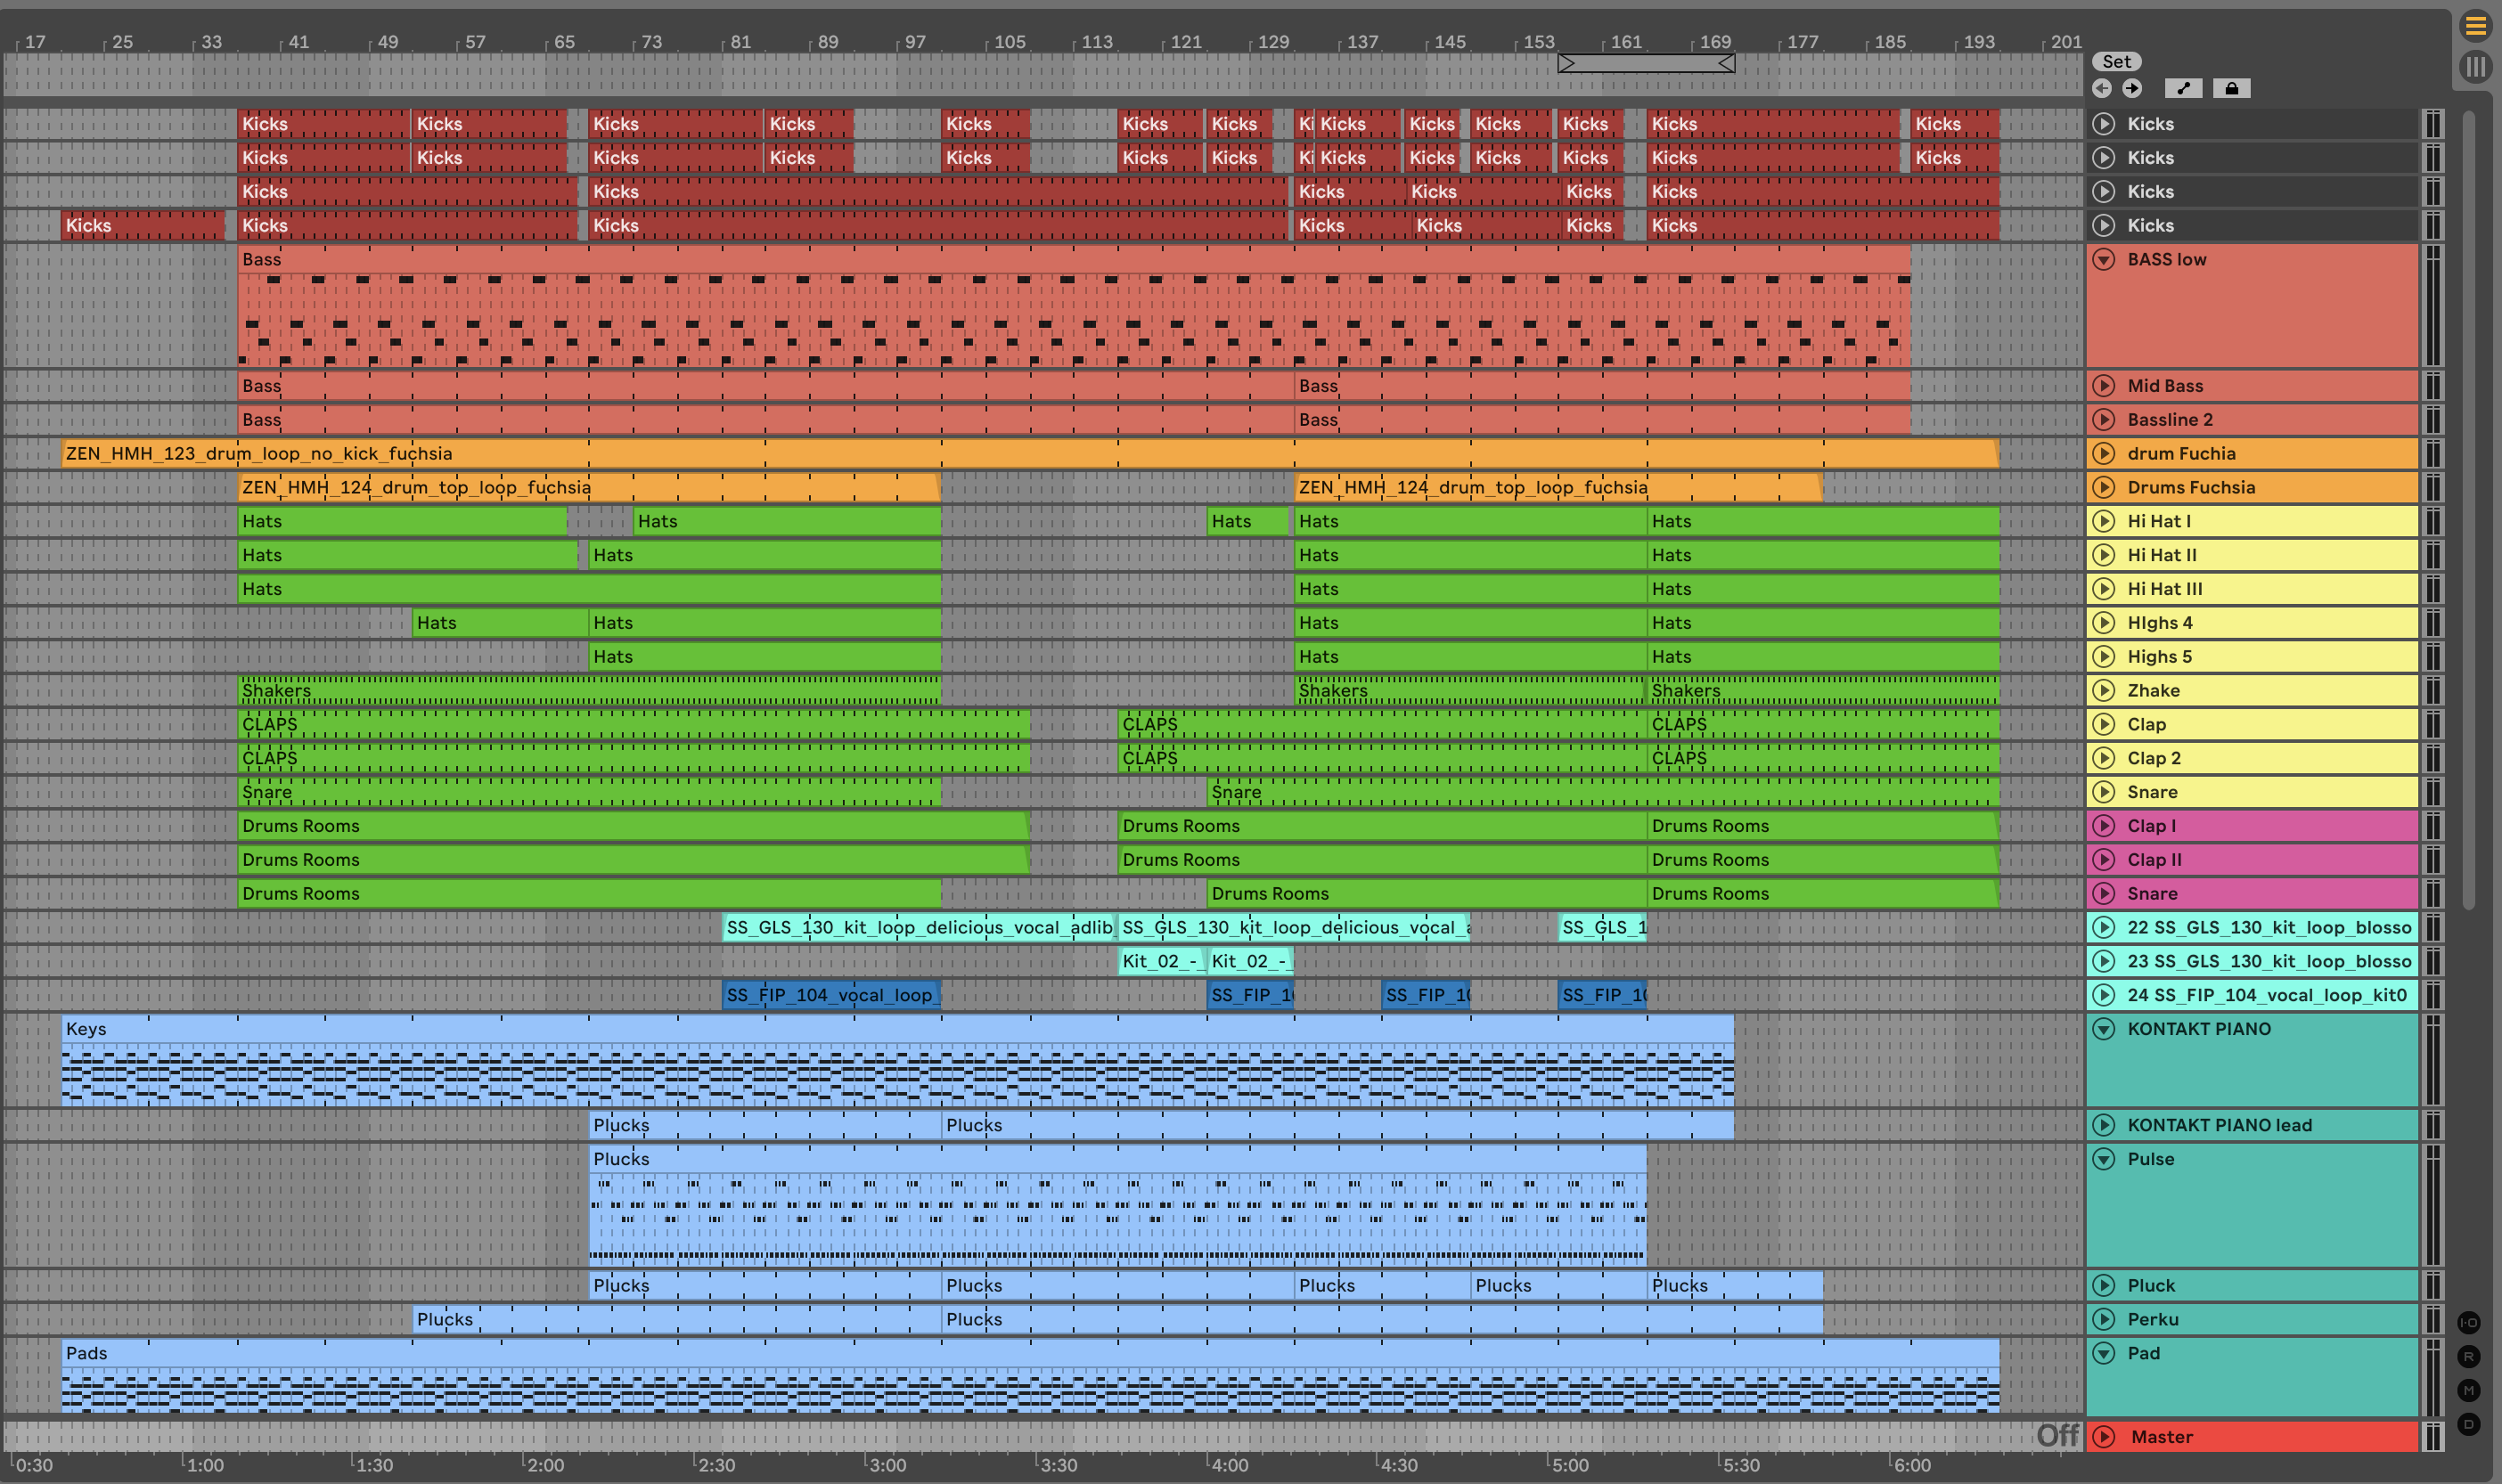2502x1484 pixels.
Task: Jump to the next locator arrow
Action: coord(2132,88)
